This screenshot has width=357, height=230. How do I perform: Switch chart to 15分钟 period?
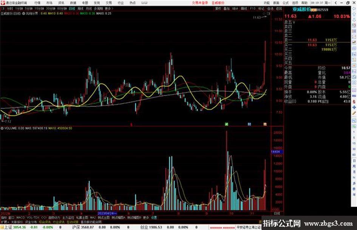coord(39,9)
